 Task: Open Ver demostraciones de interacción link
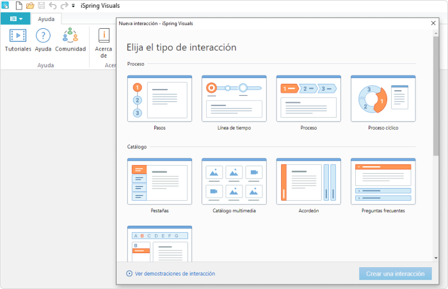coord(175,274)
